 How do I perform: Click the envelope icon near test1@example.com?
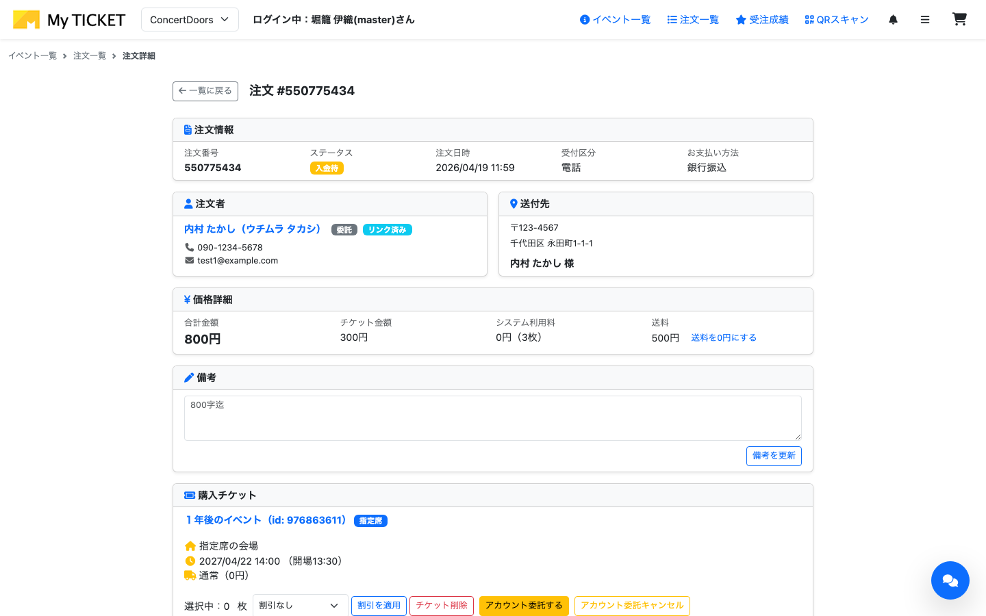(x=189, y=260)
